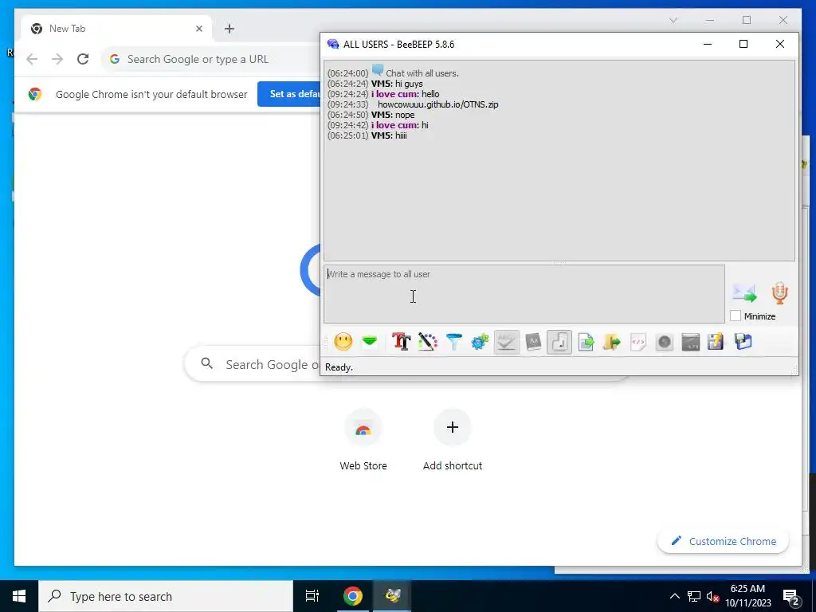Click 'Set as default' button in Chrome

click(x=289, y=94)
